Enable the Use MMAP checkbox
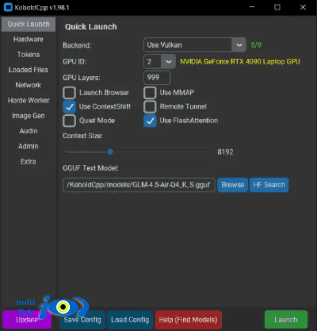Viewport: 317px width, 331px height. 150,93
